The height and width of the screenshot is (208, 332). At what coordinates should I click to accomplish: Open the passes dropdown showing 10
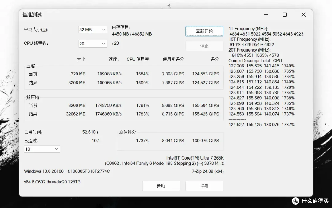(x=42, y=149)
